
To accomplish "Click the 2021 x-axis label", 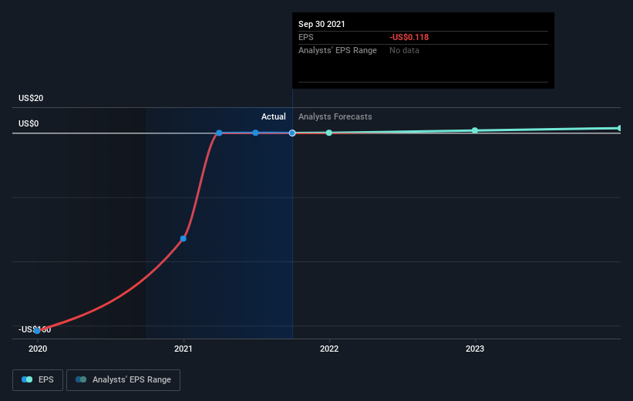I will 184,349.
